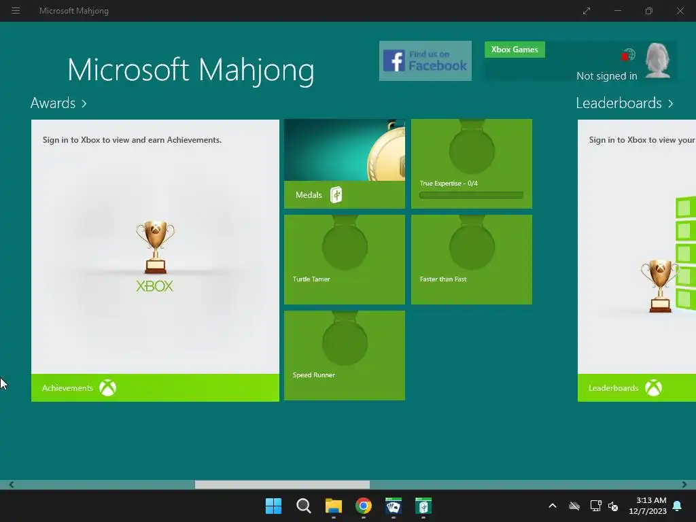This screenshot has height=522, width=696.
Task: Click the Not signed in profile avatar
Action: [657, 60]
